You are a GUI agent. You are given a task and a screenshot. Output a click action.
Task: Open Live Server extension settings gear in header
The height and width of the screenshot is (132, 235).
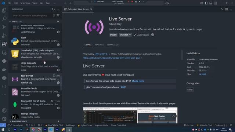point(153,35)
